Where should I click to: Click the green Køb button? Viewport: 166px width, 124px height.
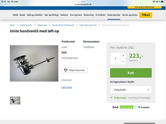[x=131, y=73]
